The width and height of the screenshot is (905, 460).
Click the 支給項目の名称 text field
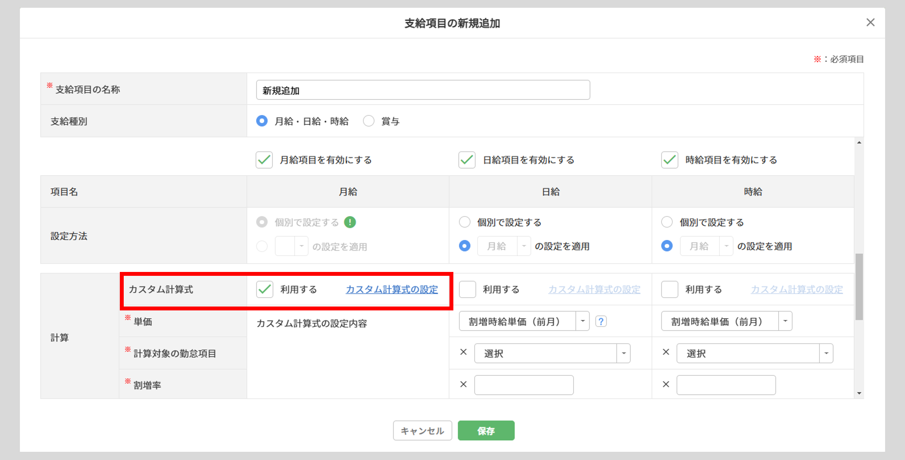point(423,90)
